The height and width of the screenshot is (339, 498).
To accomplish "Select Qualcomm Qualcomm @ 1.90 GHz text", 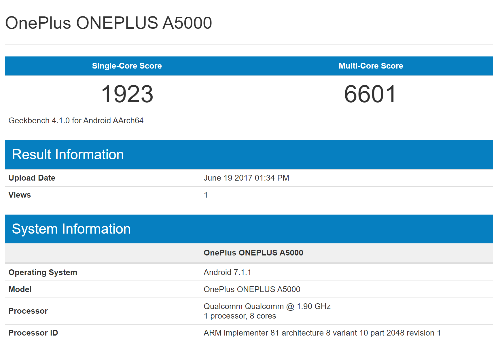I will [267, 306].
